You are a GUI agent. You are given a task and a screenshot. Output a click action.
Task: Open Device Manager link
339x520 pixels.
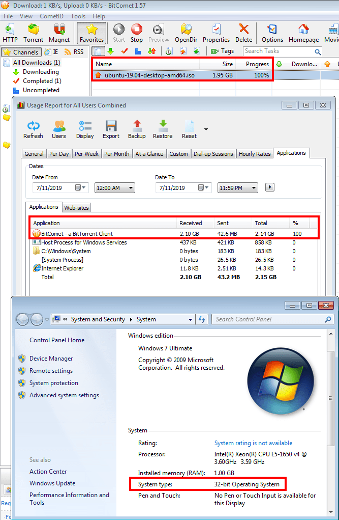[51, 359]
